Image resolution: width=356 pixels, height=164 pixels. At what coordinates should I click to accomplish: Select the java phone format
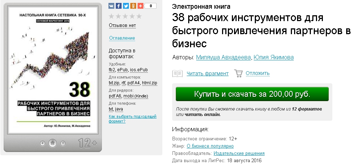click(119, 109)
